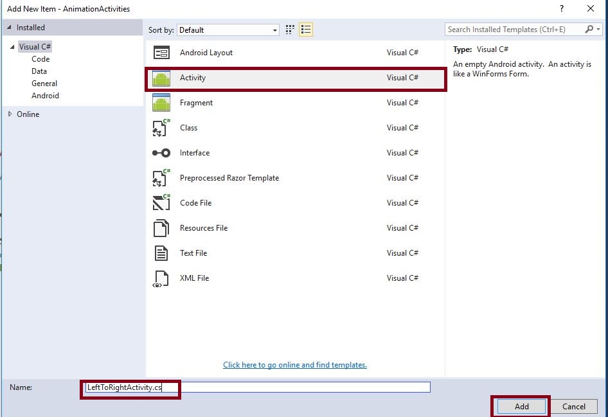Click the Activity template android icon

point(161,78)
